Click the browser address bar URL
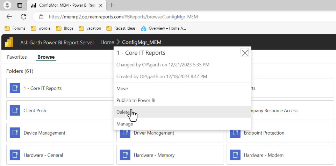 coord(123,17)
